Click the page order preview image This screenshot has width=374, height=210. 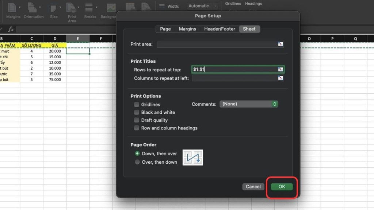point(193,157)
